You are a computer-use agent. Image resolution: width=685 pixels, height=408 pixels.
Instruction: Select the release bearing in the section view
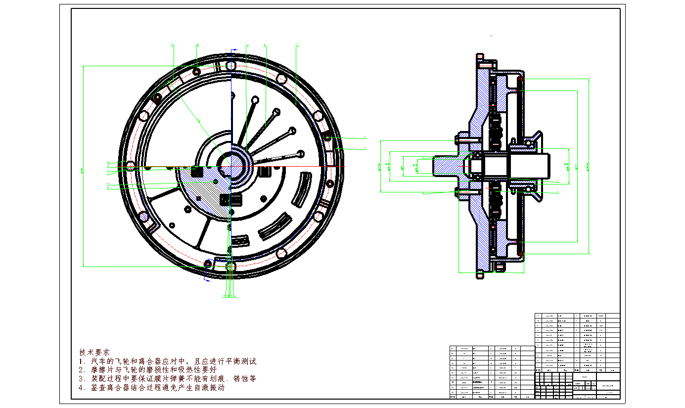pos(528,143)
